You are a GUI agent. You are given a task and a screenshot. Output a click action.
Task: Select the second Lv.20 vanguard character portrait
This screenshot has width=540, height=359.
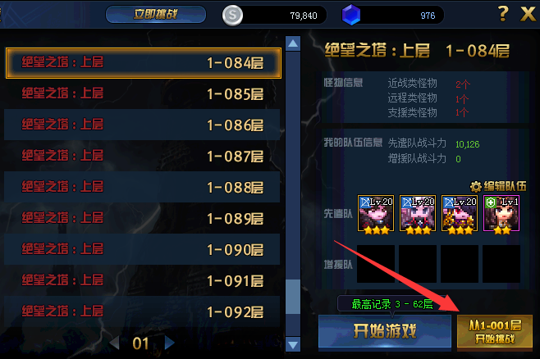coord(418,213)
